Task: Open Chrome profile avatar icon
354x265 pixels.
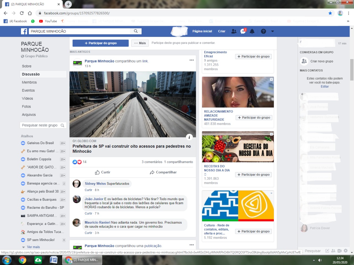Action: [x=340, y=13]
